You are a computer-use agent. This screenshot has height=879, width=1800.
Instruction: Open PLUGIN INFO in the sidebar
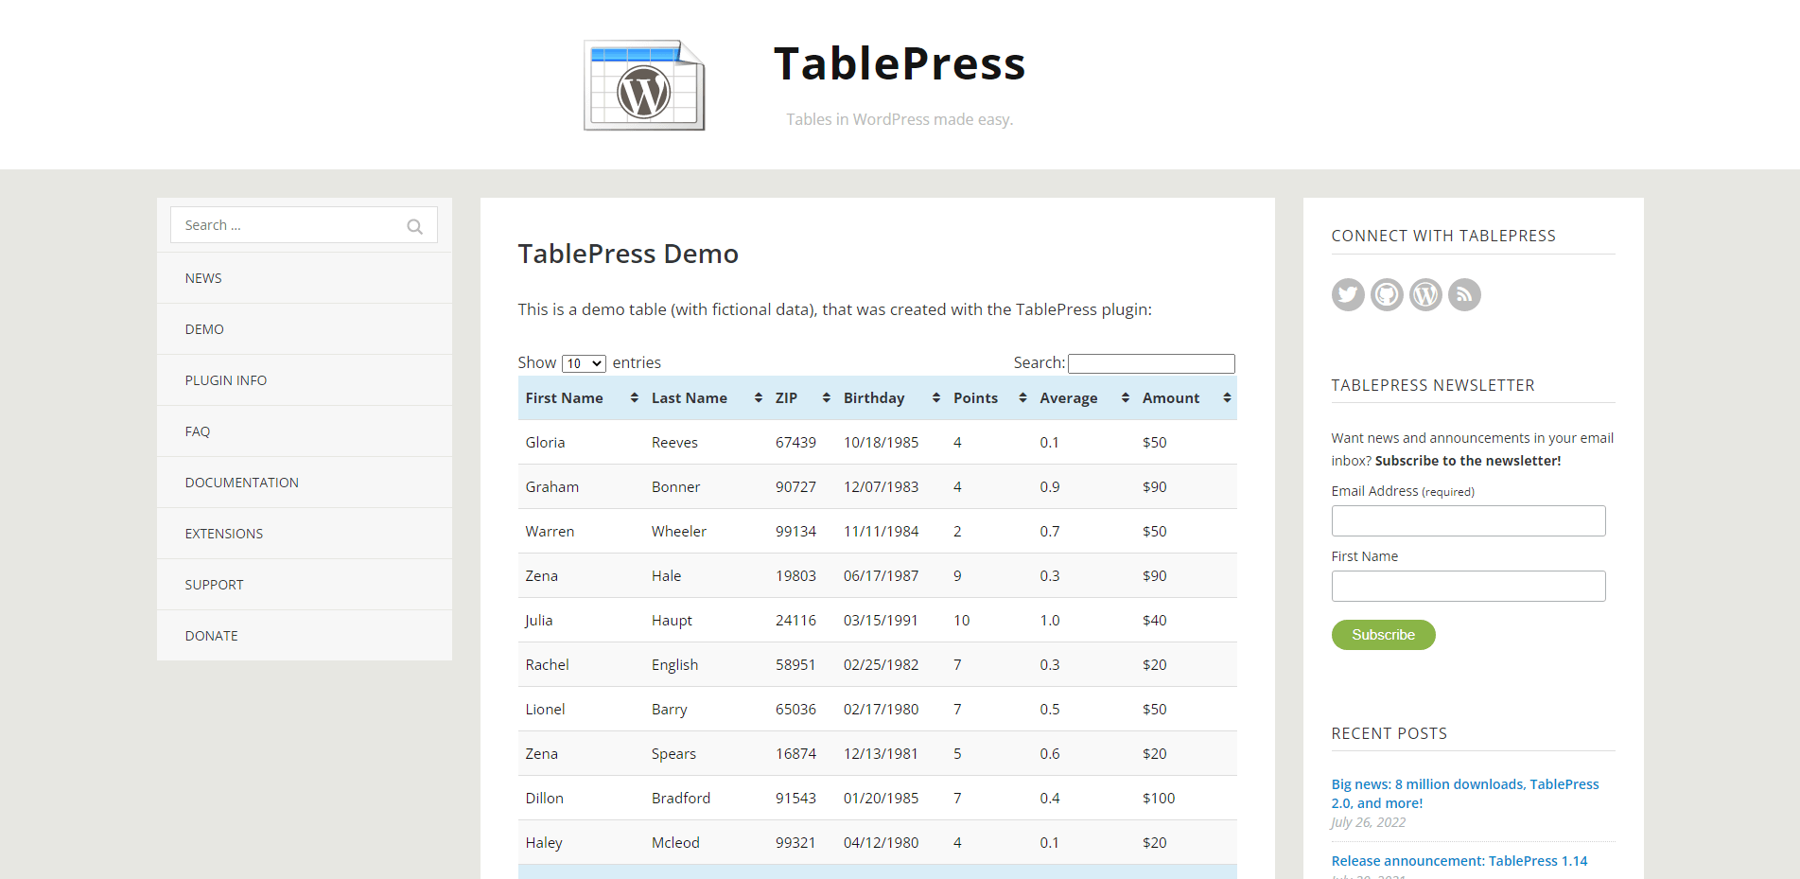[x=305, y=380]
